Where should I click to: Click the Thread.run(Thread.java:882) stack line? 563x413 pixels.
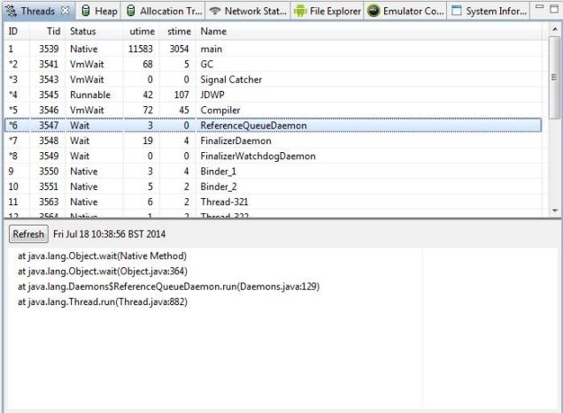point(103,302)
